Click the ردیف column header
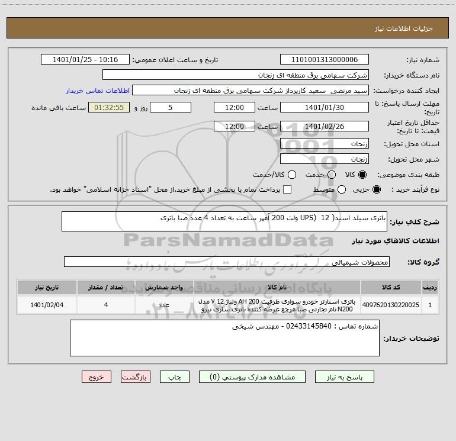 pyautogui.click(x=430, y=287)
